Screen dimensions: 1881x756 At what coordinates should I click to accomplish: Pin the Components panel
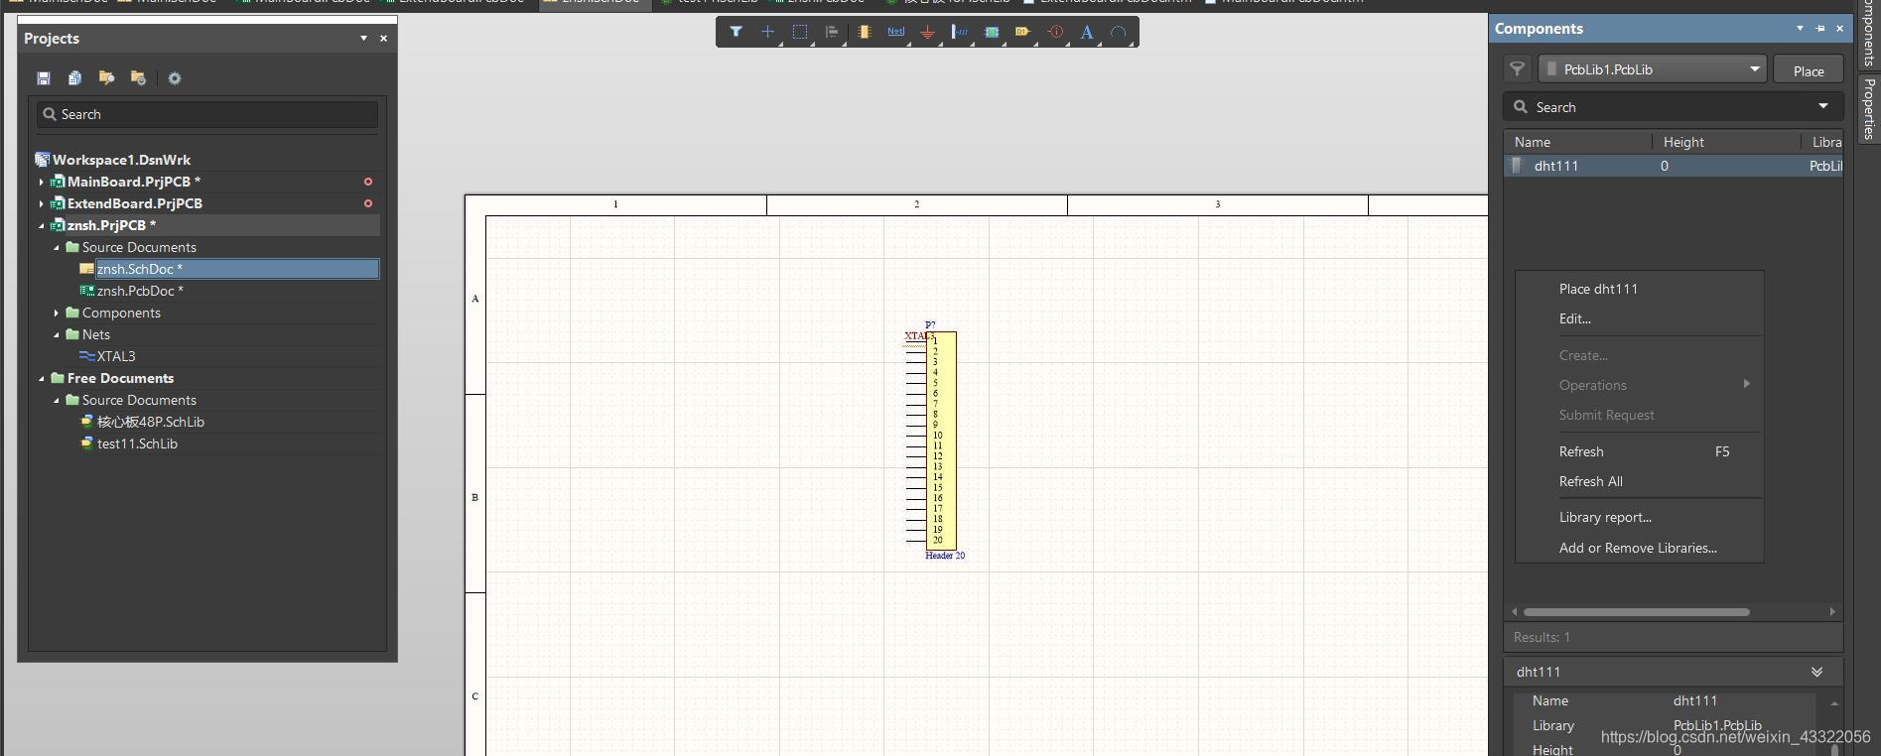tap(1820, 29)
